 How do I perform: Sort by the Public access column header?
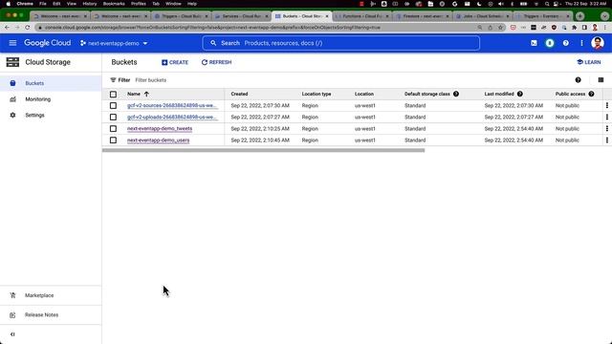(570, 94)
